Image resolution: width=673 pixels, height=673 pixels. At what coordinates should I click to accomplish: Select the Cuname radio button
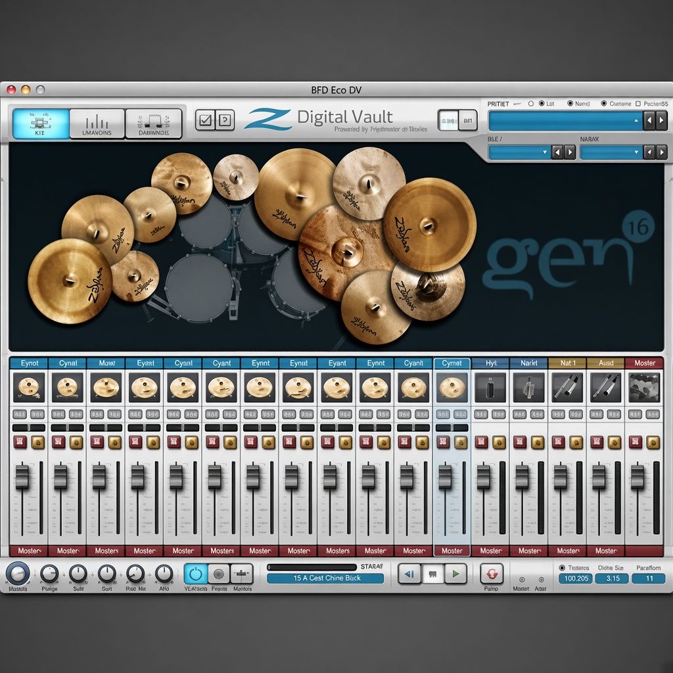[x=604, y=103]
